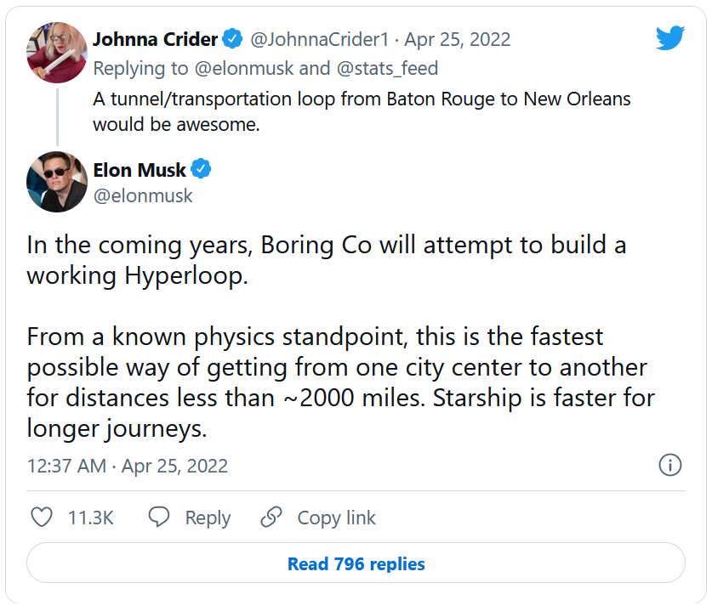Open Elon Musk's profile picture

pyautogui.click(x=57, y=182)
